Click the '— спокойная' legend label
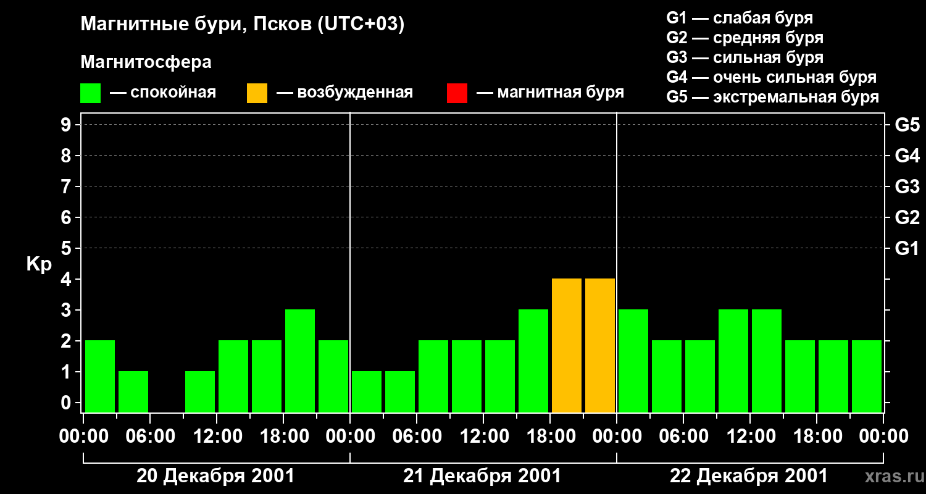The image size is (926, 494). [x=163, y=93]
